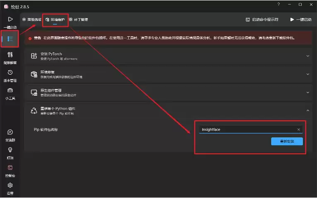317x198 pixels.
Task: Switch to the 高级选项 tab
Action: point(32,19)
